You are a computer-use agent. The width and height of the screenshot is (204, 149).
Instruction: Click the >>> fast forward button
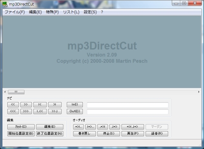click(x=26, y=111)
